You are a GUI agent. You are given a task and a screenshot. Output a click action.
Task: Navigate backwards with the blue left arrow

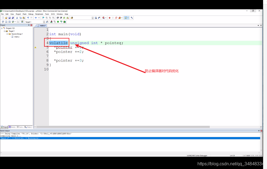[36, 18]
